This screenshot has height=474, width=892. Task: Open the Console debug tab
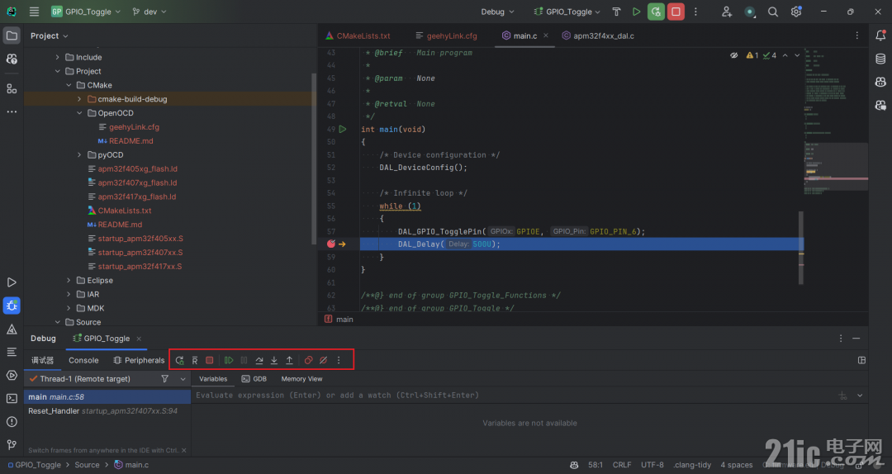tap(83, 360)
